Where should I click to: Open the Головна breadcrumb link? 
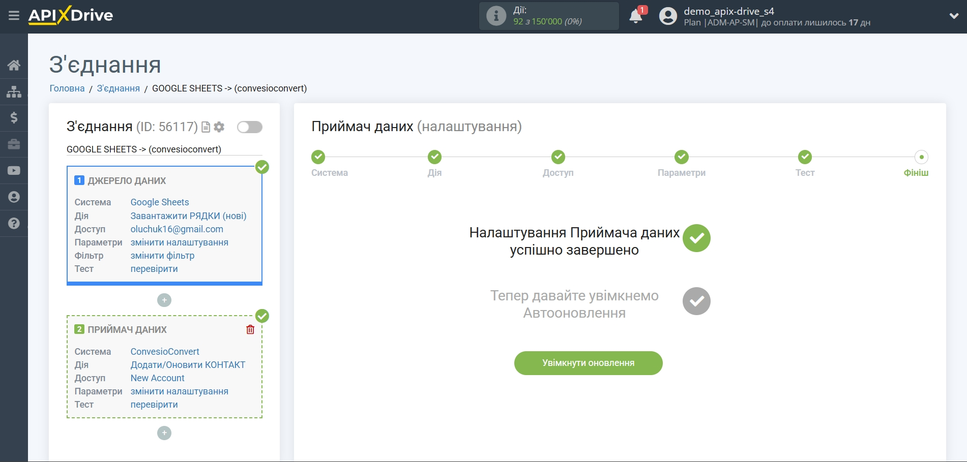(x=67, y=88)
